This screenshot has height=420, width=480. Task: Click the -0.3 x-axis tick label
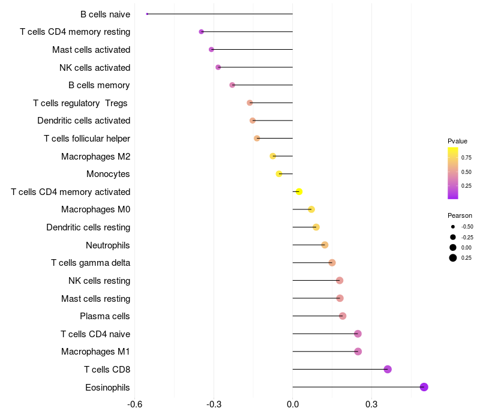[214, 404]
